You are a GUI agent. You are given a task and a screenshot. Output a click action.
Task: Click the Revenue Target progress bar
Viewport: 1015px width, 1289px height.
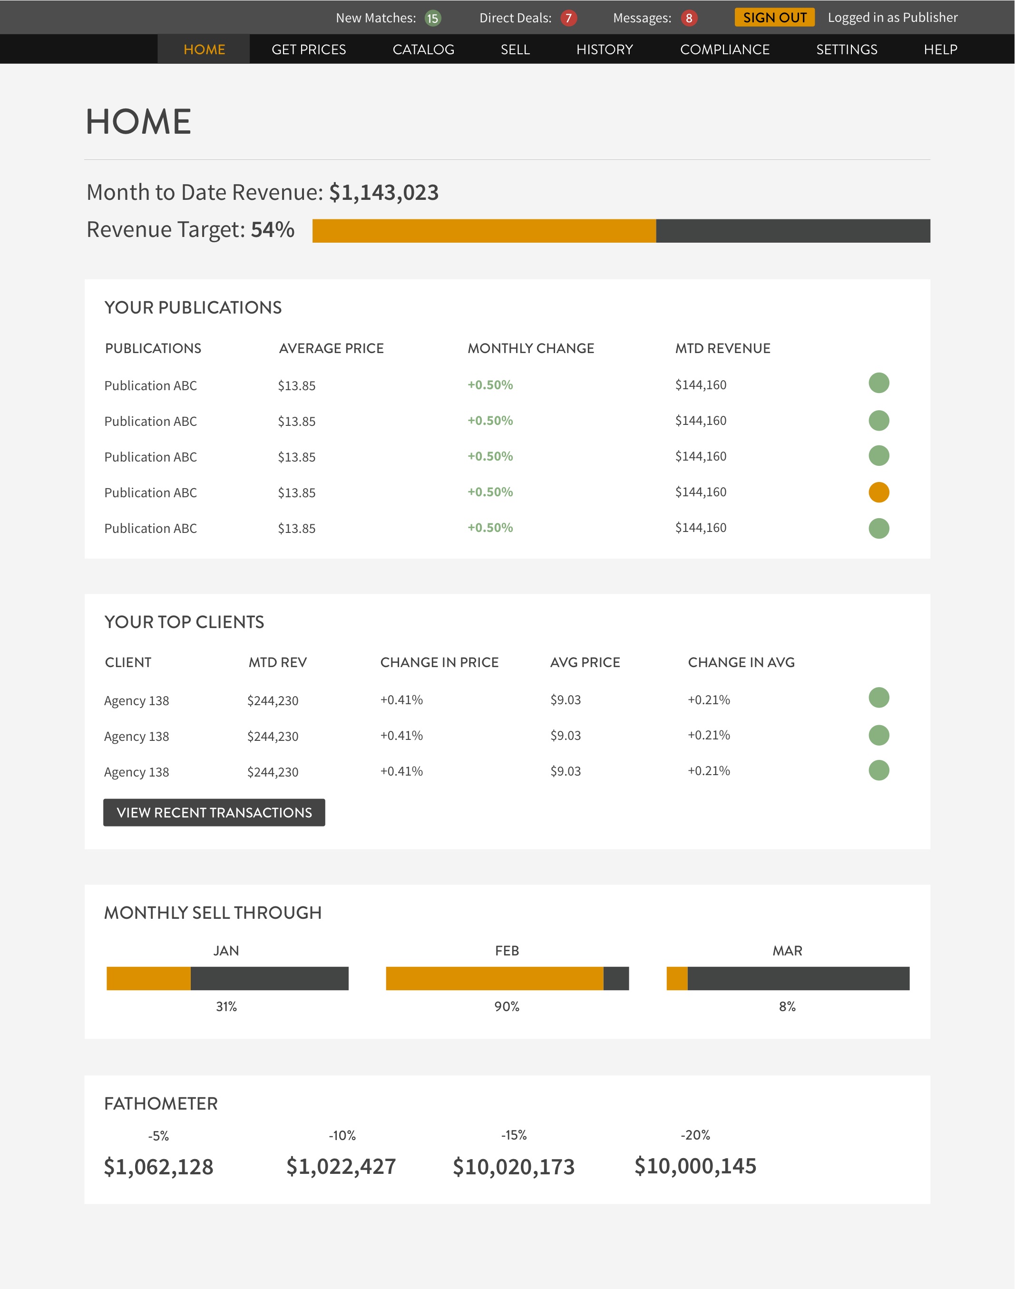point(620,231)
